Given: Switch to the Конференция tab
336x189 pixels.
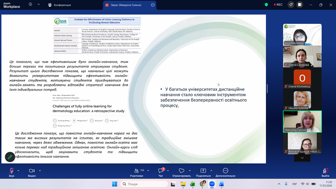Looking at the screenshot, I should (x=60, y=5).
